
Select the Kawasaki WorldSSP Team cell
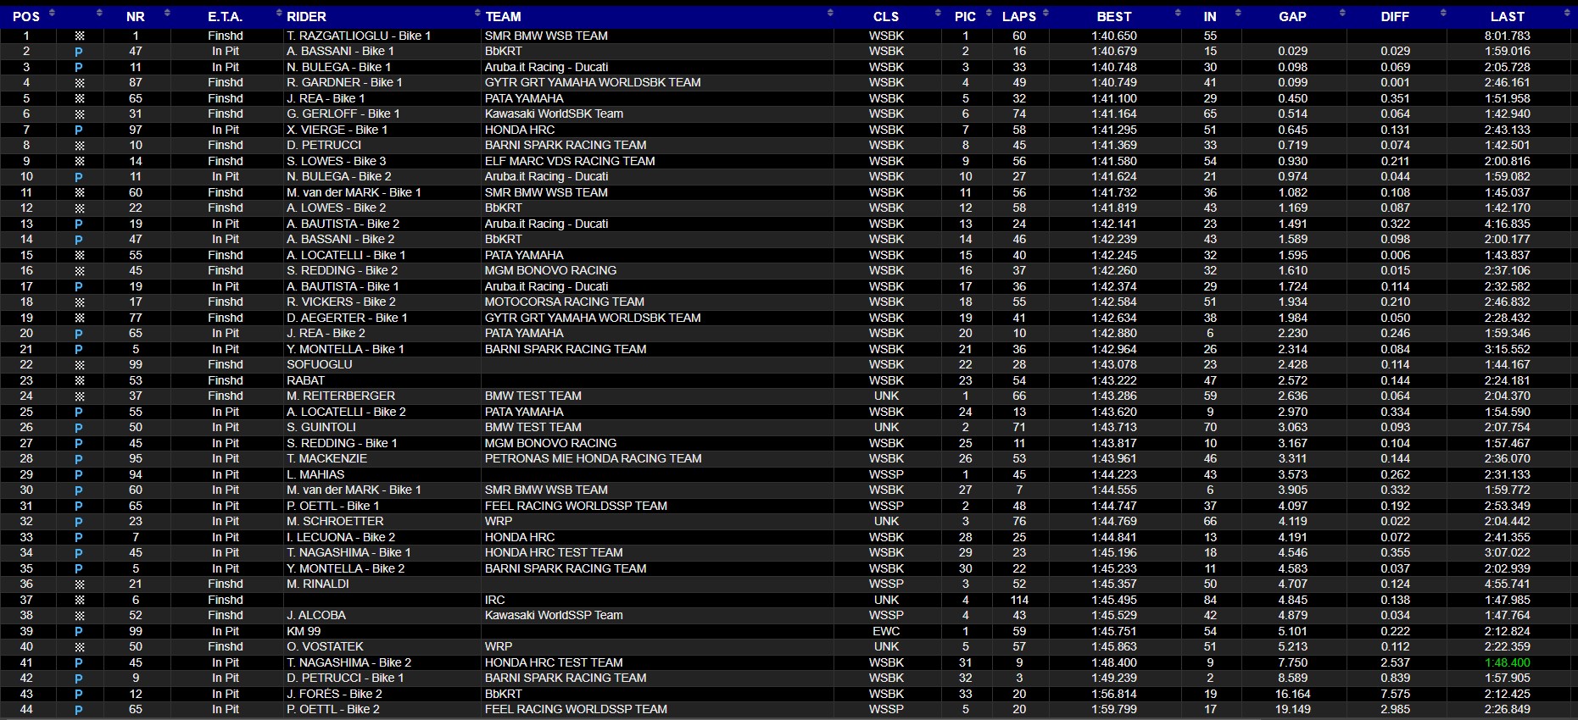(x=553, y=615)
